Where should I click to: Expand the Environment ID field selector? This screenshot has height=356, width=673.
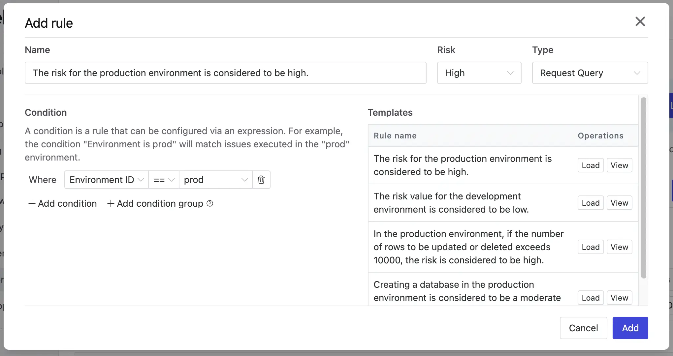click(x=106, y=180)
